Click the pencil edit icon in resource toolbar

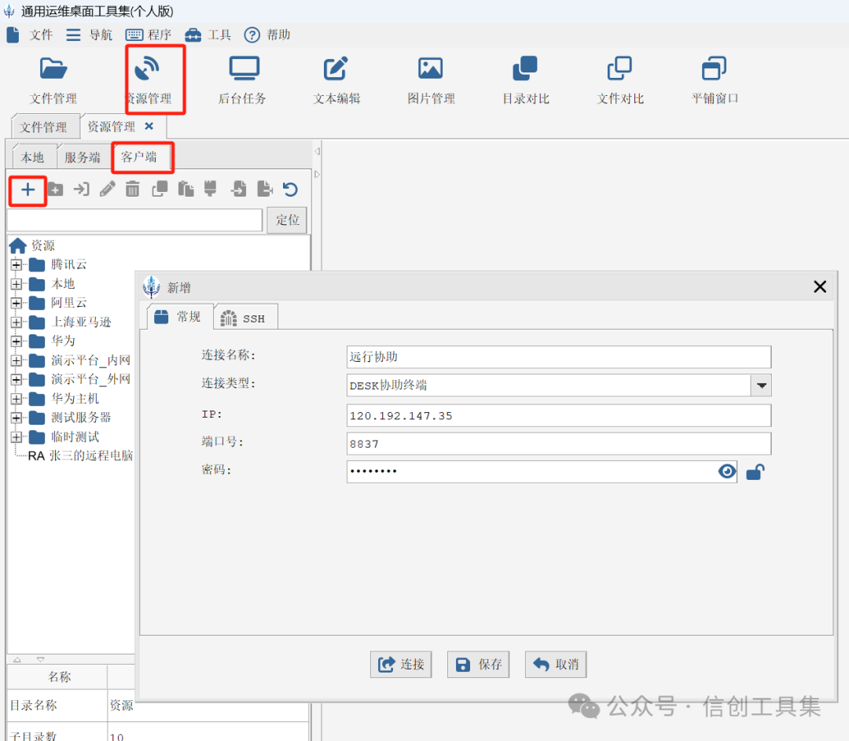107,189
